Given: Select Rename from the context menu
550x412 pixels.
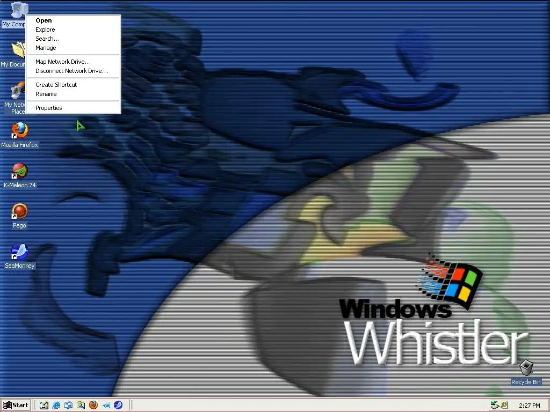Looking at the screenshot, I should coord(73,94).
